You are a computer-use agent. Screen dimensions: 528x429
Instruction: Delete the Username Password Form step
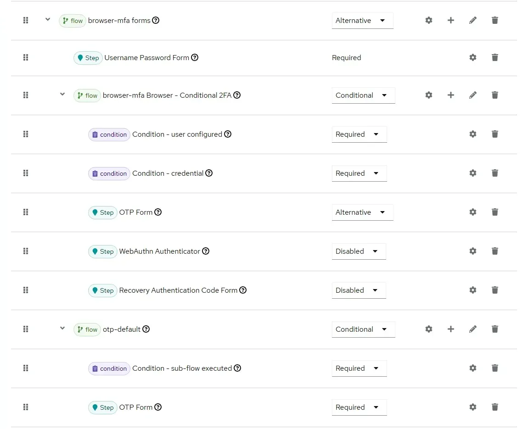coord(495,57)
